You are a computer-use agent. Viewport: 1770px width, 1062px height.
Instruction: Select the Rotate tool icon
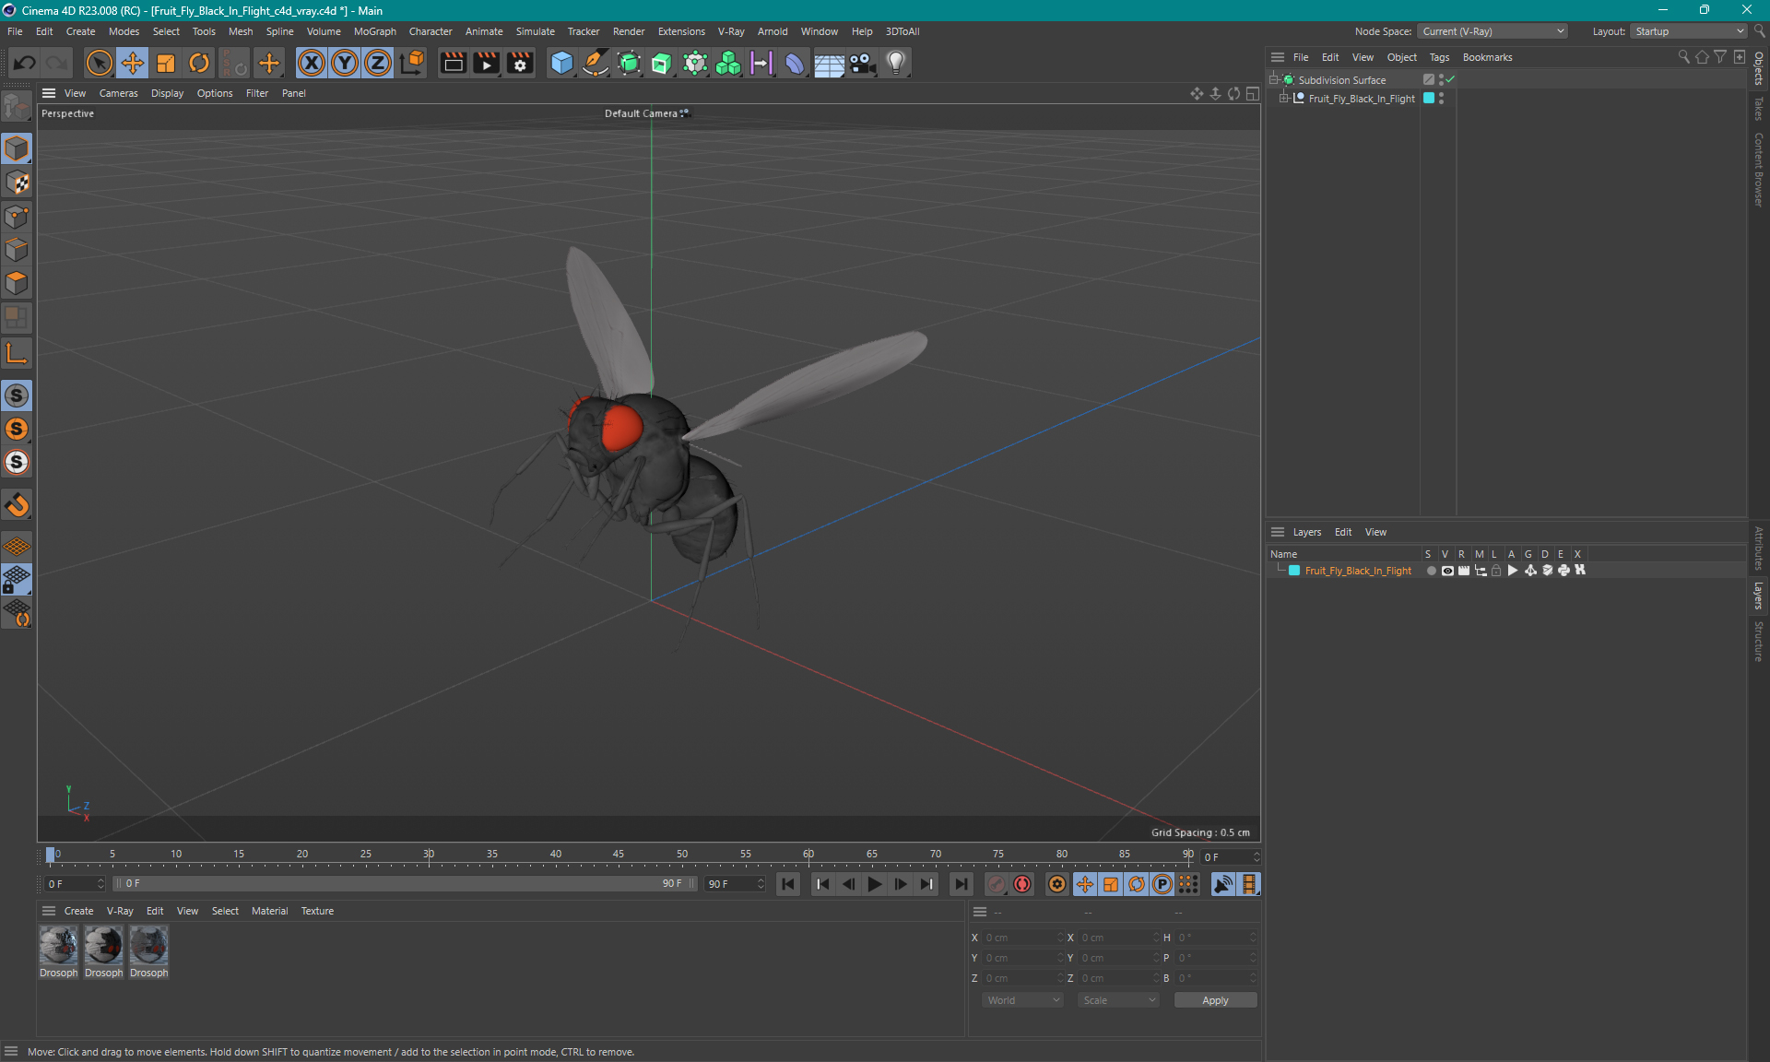point(198,62)
